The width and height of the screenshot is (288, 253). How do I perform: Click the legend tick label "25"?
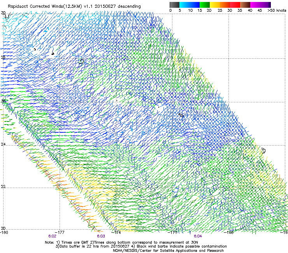pyautogui.click(x=220, y=11)
